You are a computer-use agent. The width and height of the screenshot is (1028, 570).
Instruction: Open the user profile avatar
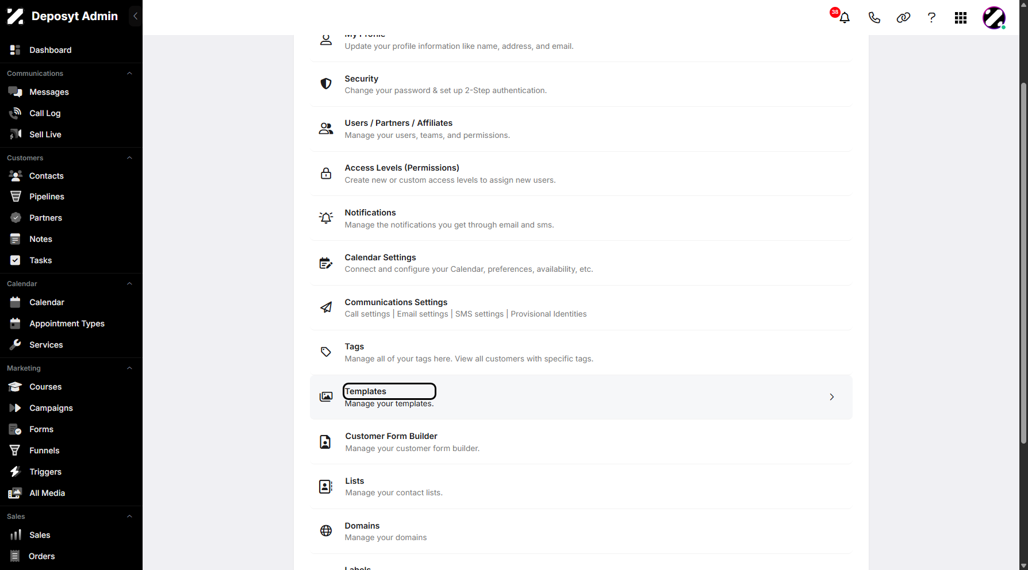click(x=994, y=18)
